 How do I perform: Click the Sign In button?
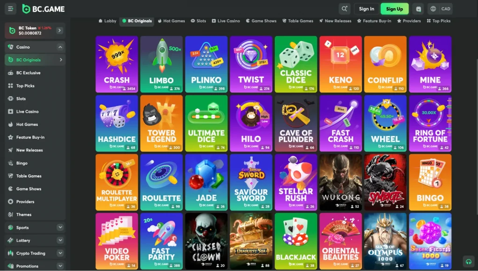(x=366, y=9)
